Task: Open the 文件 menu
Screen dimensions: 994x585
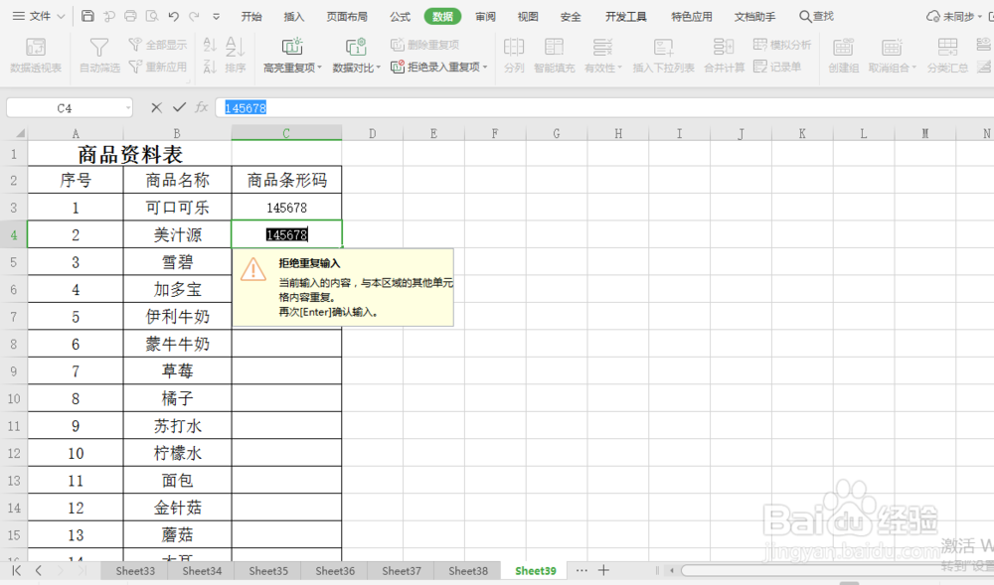Action: 38,16
